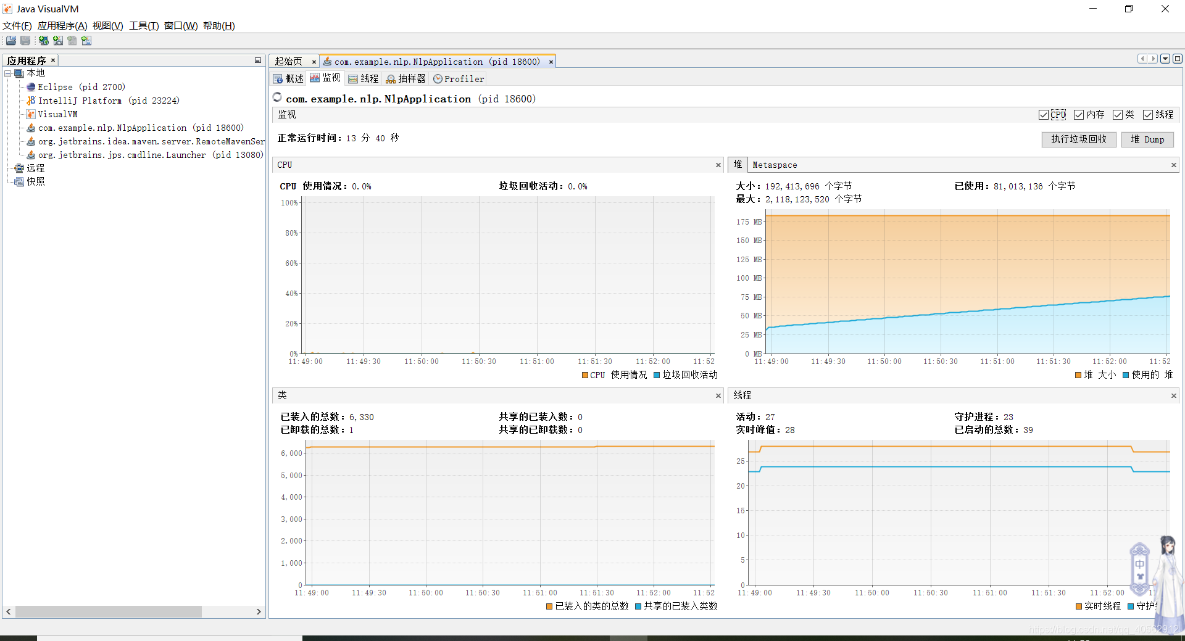The image size is (1185, 641).
Task: Select the 快照 Snapshots tree node
Action: [36, 181]
